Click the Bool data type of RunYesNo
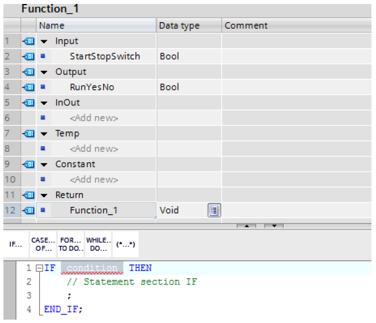The image size is (376, 323). [169, 87]
